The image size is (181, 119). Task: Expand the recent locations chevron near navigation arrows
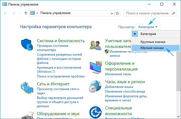(20, 13)
